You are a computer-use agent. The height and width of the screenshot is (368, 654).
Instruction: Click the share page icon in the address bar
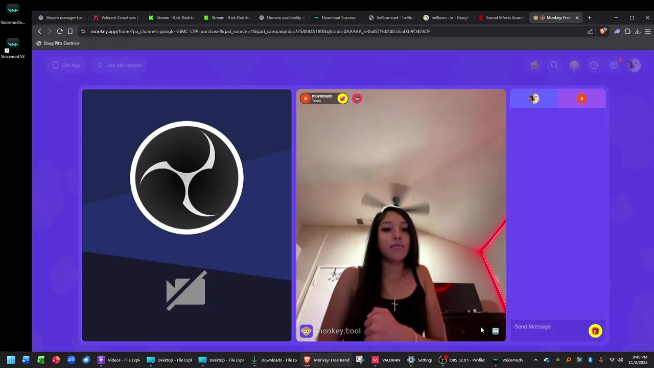point(590,31)
